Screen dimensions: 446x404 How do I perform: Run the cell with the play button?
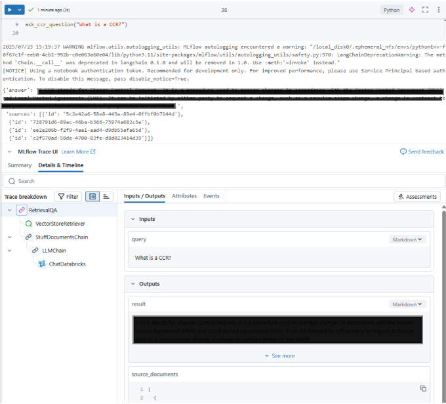[x=10, y=10]
